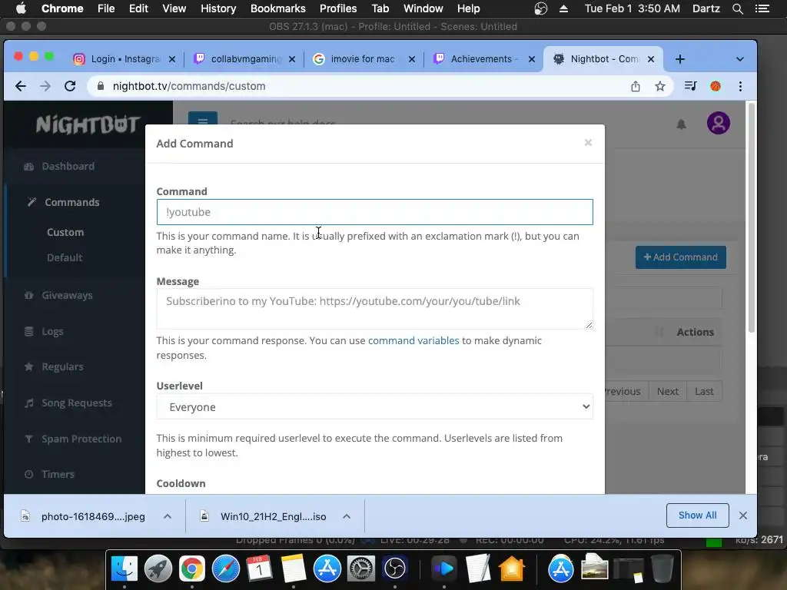Click the Nightbot notification bell
This screenshot has width=787, height=590.
coord(681,124)
